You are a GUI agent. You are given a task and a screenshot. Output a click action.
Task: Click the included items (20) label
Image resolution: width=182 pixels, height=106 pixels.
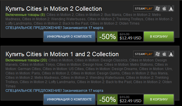coord(27,60)
